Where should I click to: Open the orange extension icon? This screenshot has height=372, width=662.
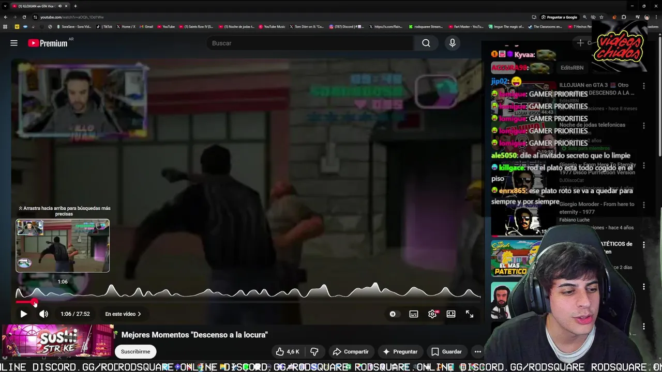[614, 17]
